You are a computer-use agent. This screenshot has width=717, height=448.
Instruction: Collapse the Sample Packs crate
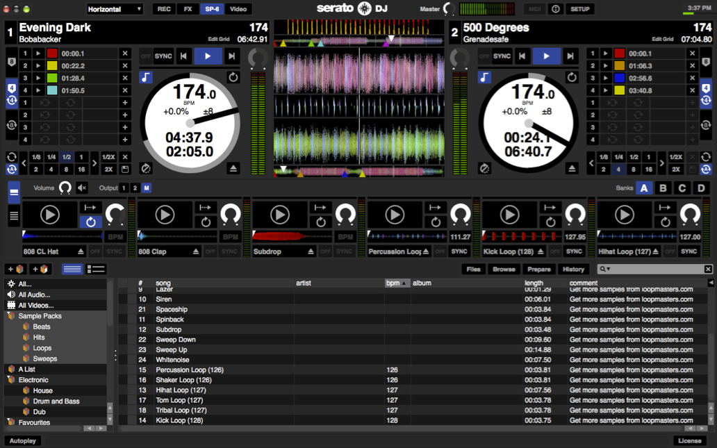(x=10, y=316)
